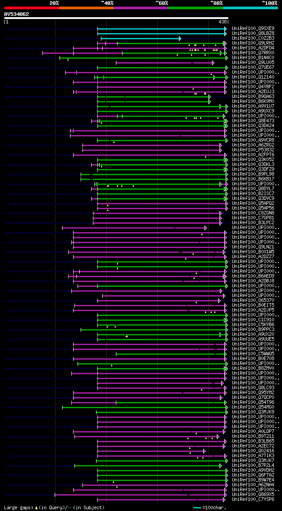Click the UniRef100_O65370 label
This screenshot has height=511, width=282.
click(x=253, y=301)
